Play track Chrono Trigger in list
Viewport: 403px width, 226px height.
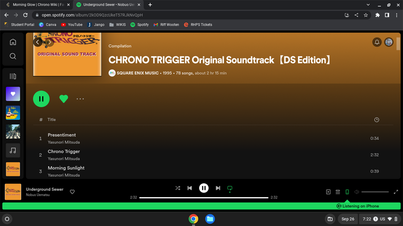(x=64, y=151)
